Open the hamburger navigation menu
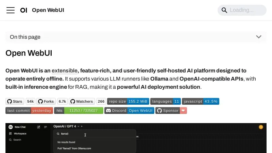The height and width of the screenshot is (153, 272). point(11,10)
